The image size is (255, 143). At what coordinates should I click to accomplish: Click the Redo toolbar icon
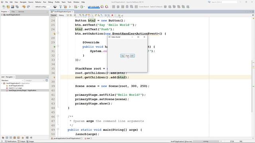tap(28, 7)
